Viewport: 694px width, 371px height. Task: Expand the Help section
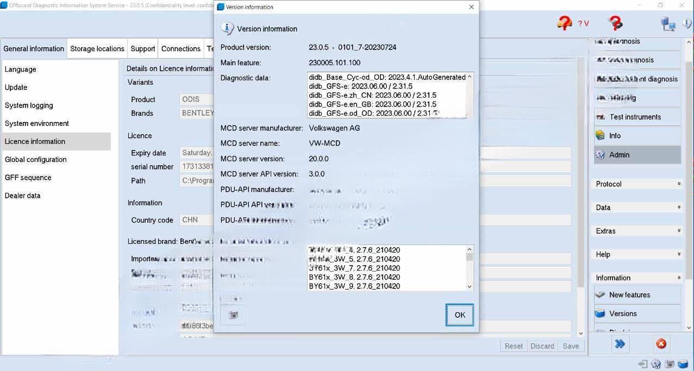(637, 254)
